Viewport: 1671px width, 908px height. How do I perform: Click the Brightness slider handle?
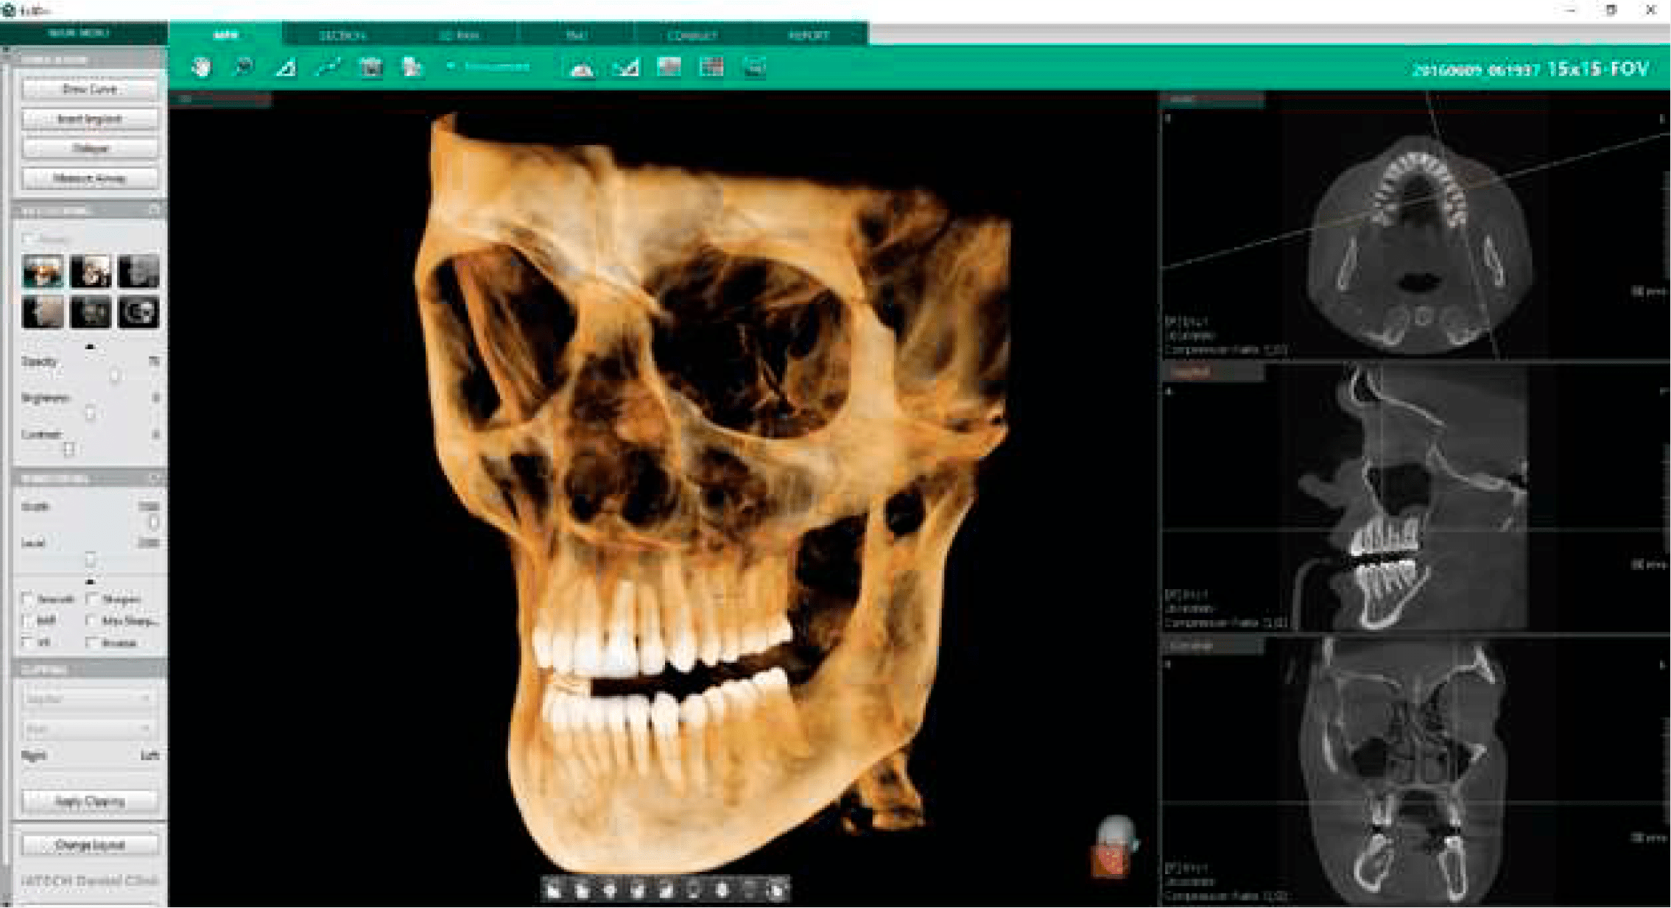[91, 413]
